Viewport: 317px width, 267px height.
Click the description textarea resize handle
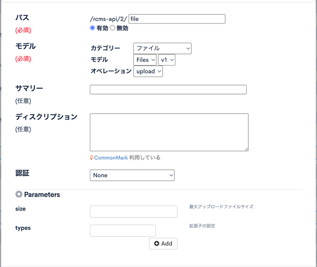pyautogui.click(x=246, y=149)
